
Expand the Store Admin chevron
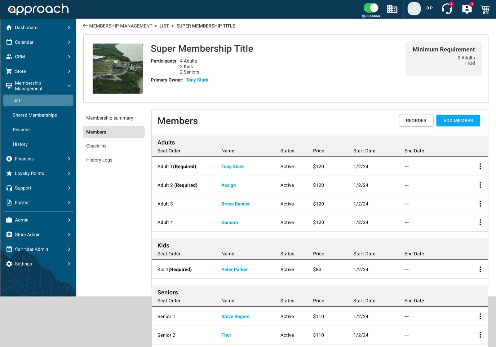click(69, 235)
